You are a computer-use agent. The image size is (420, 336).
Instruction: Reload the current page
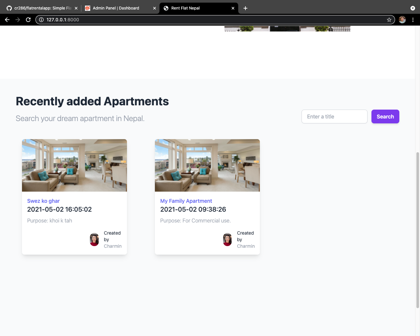[28, 20]
